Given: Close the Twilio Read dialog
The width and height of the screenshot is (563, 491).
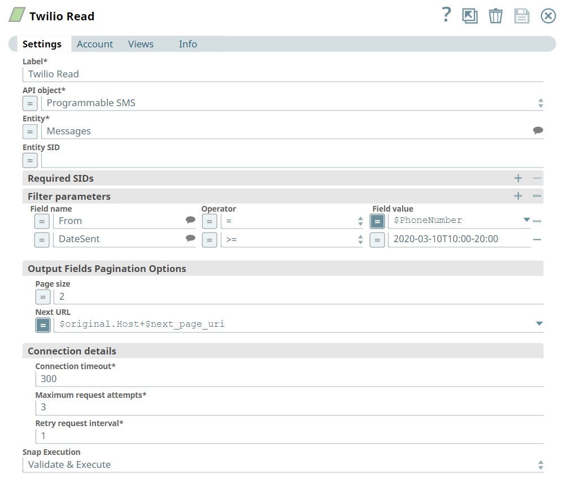Looking at the screenshot, I should click(x=548, y=16).
